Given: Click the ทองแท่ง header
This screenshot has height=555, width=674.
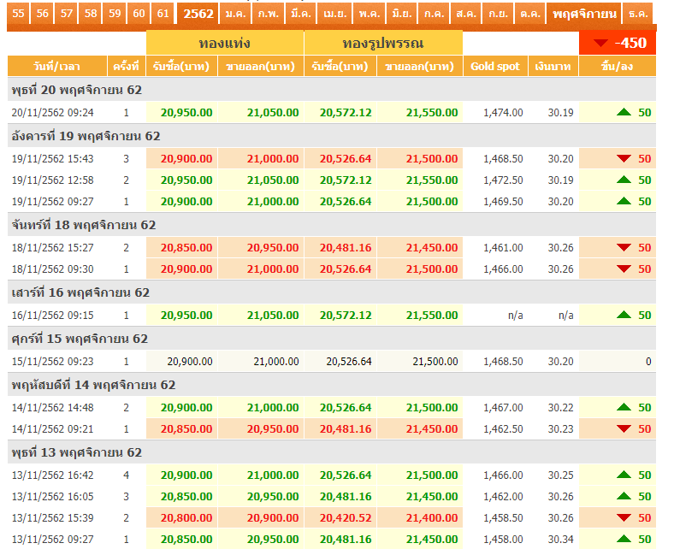Looking at the screenshot, I should pyautogui.click(x=224, y=43).
